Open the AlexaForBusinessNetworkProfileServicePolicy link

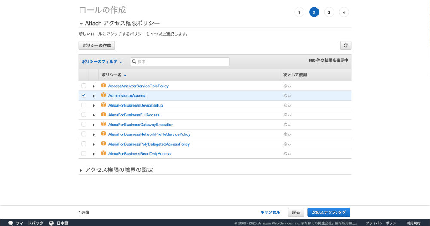click(149, 134)
